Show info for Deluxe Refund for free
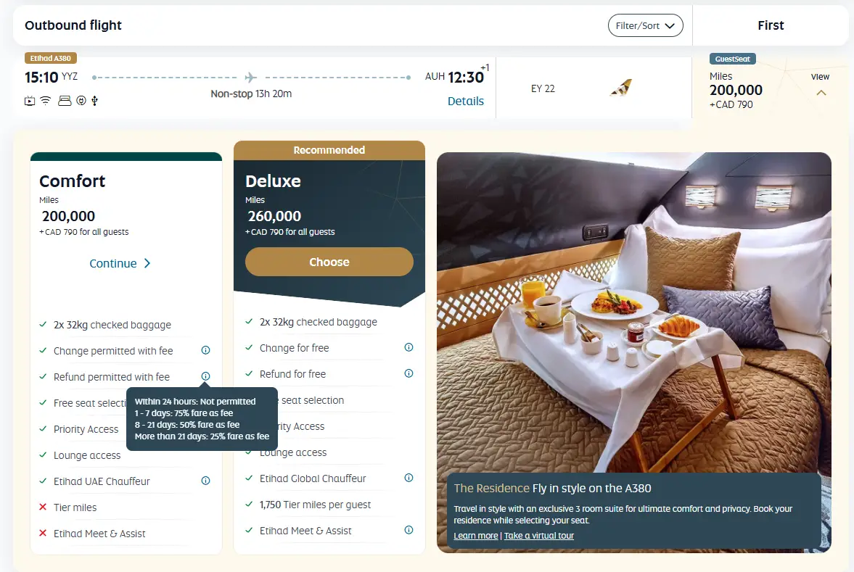 click(x=409, y=373)
